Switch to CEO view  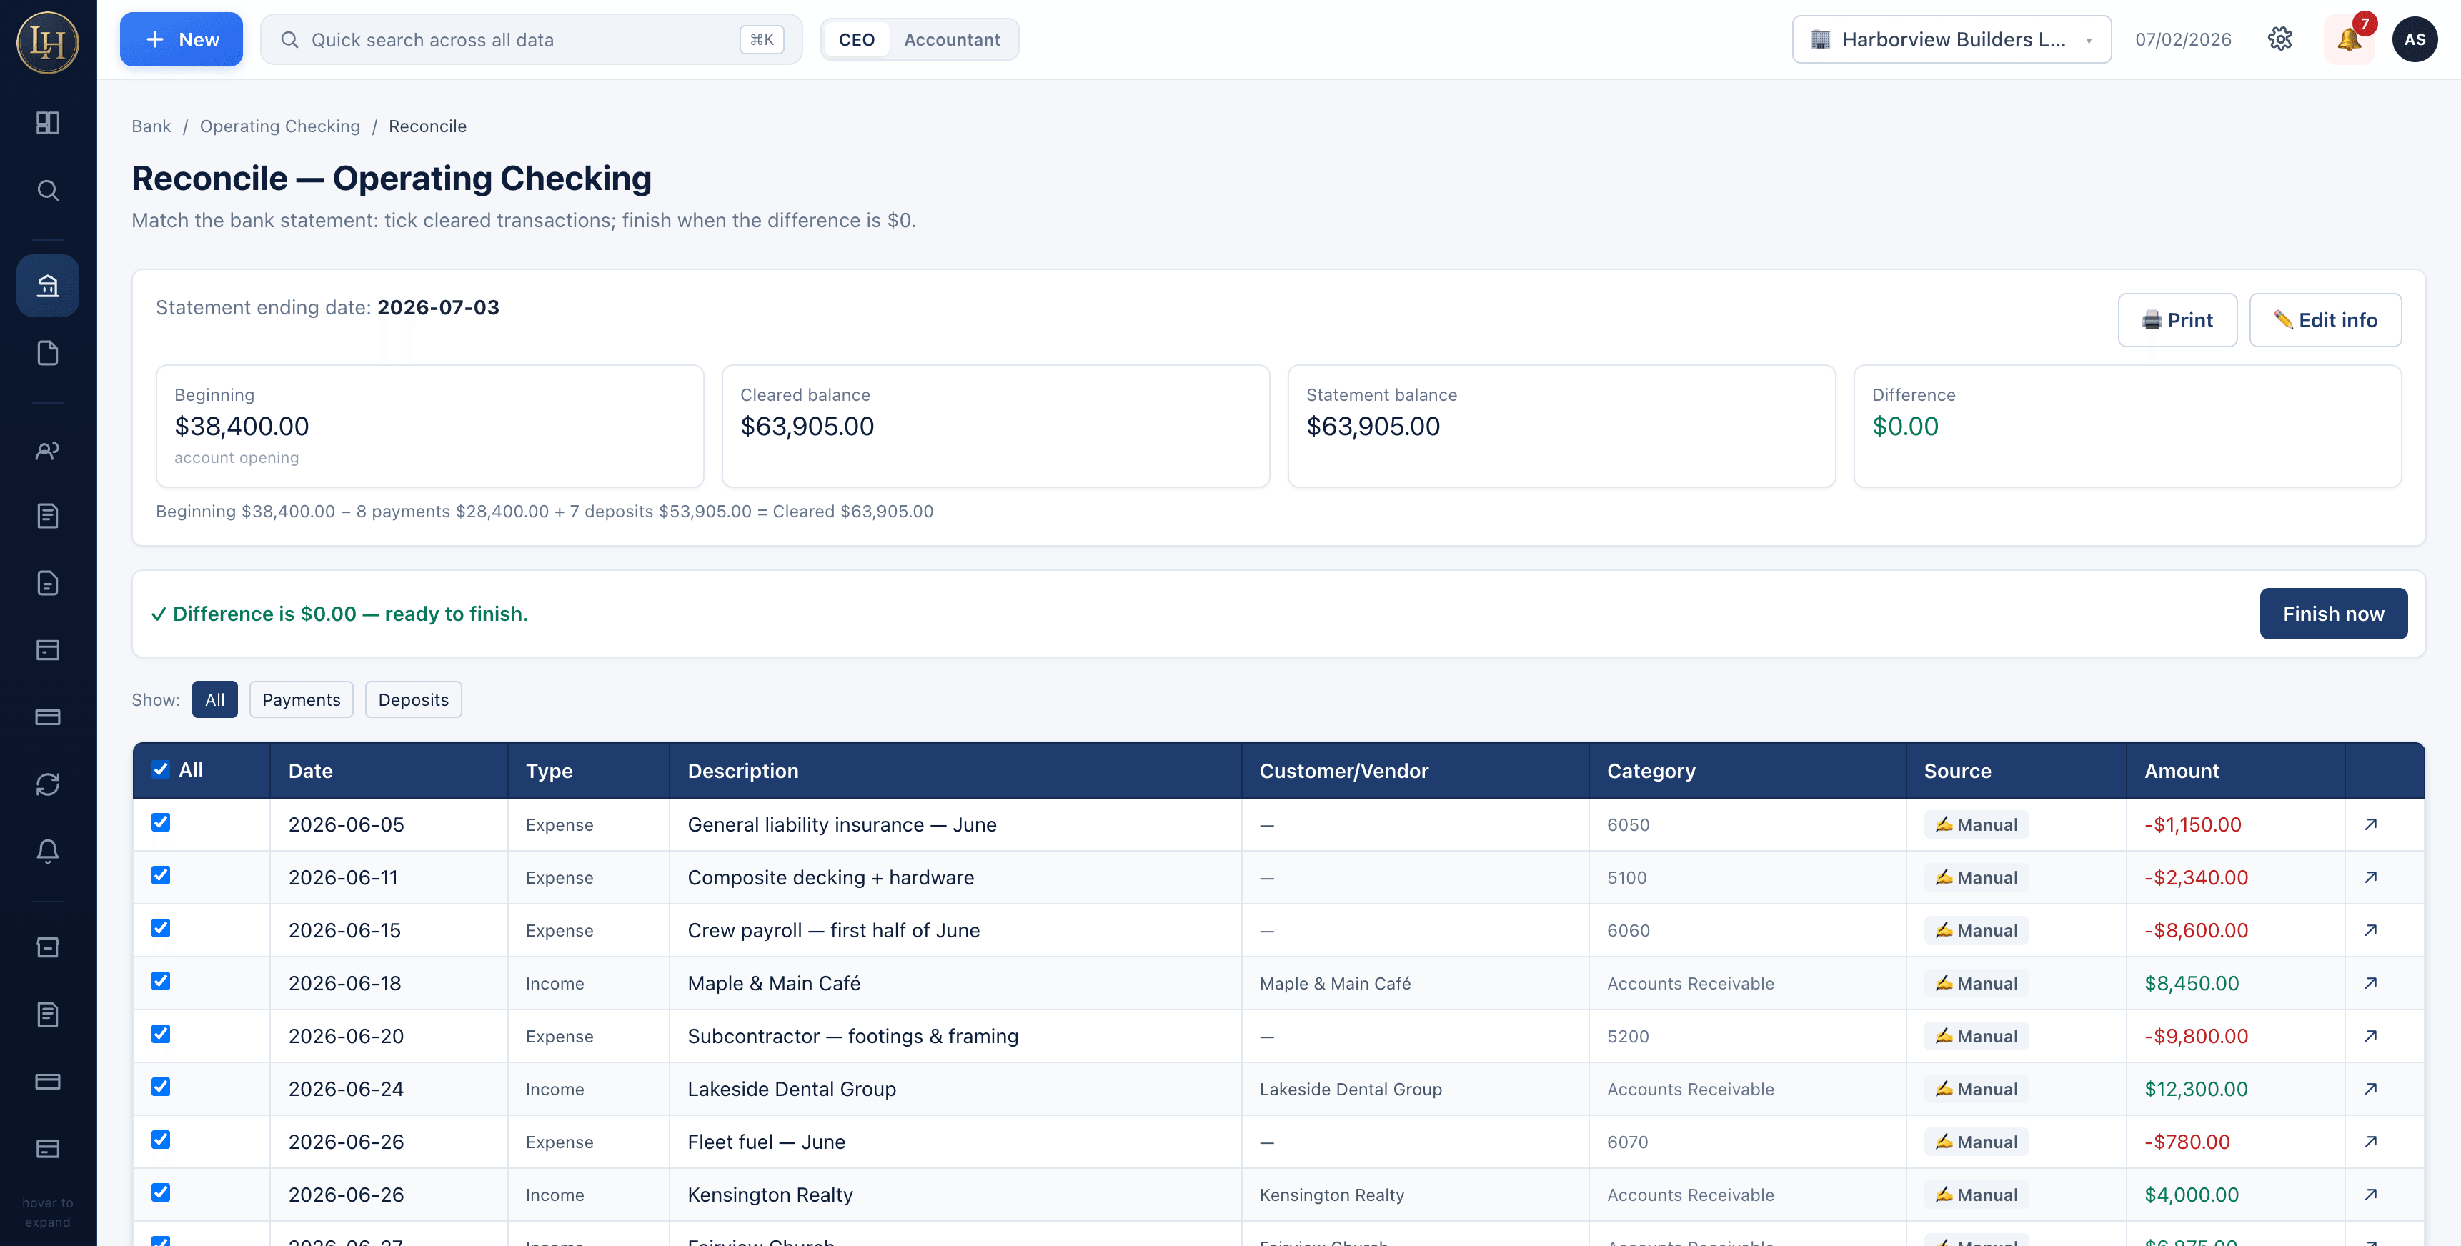pos(856,39)
